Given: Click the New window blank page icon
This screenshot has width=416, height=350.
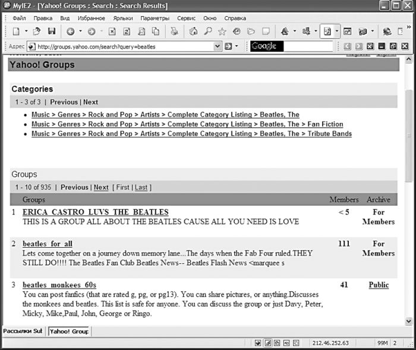Looking at the screenshot, I should coord(16,31).
